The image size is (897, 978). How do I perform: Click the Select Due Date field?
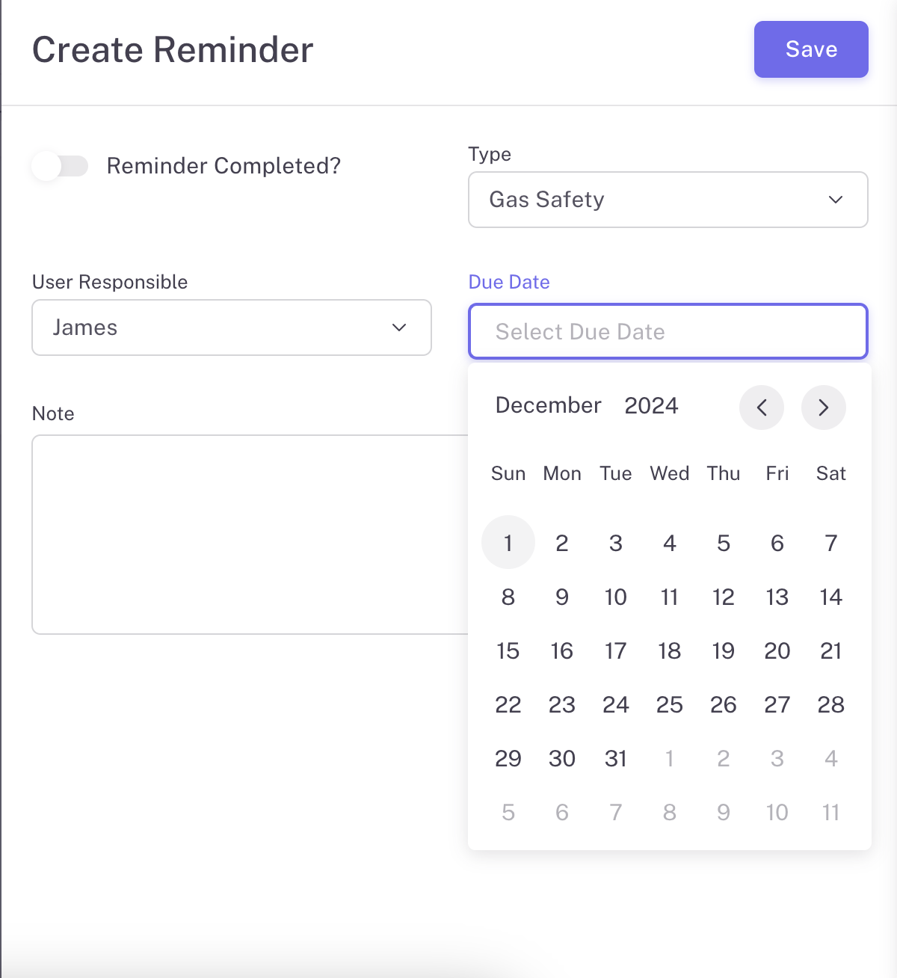tap(668, 331)
